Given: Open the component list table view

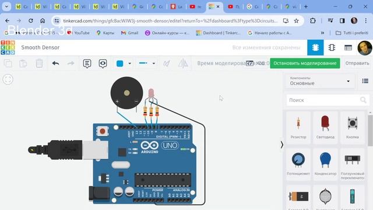Looking at the screenshot, I should [348, 48].
